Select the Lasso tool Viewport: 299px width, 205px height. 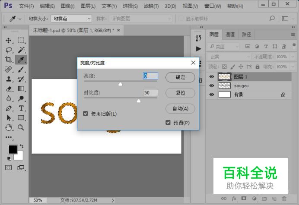(x=9, y=50)
